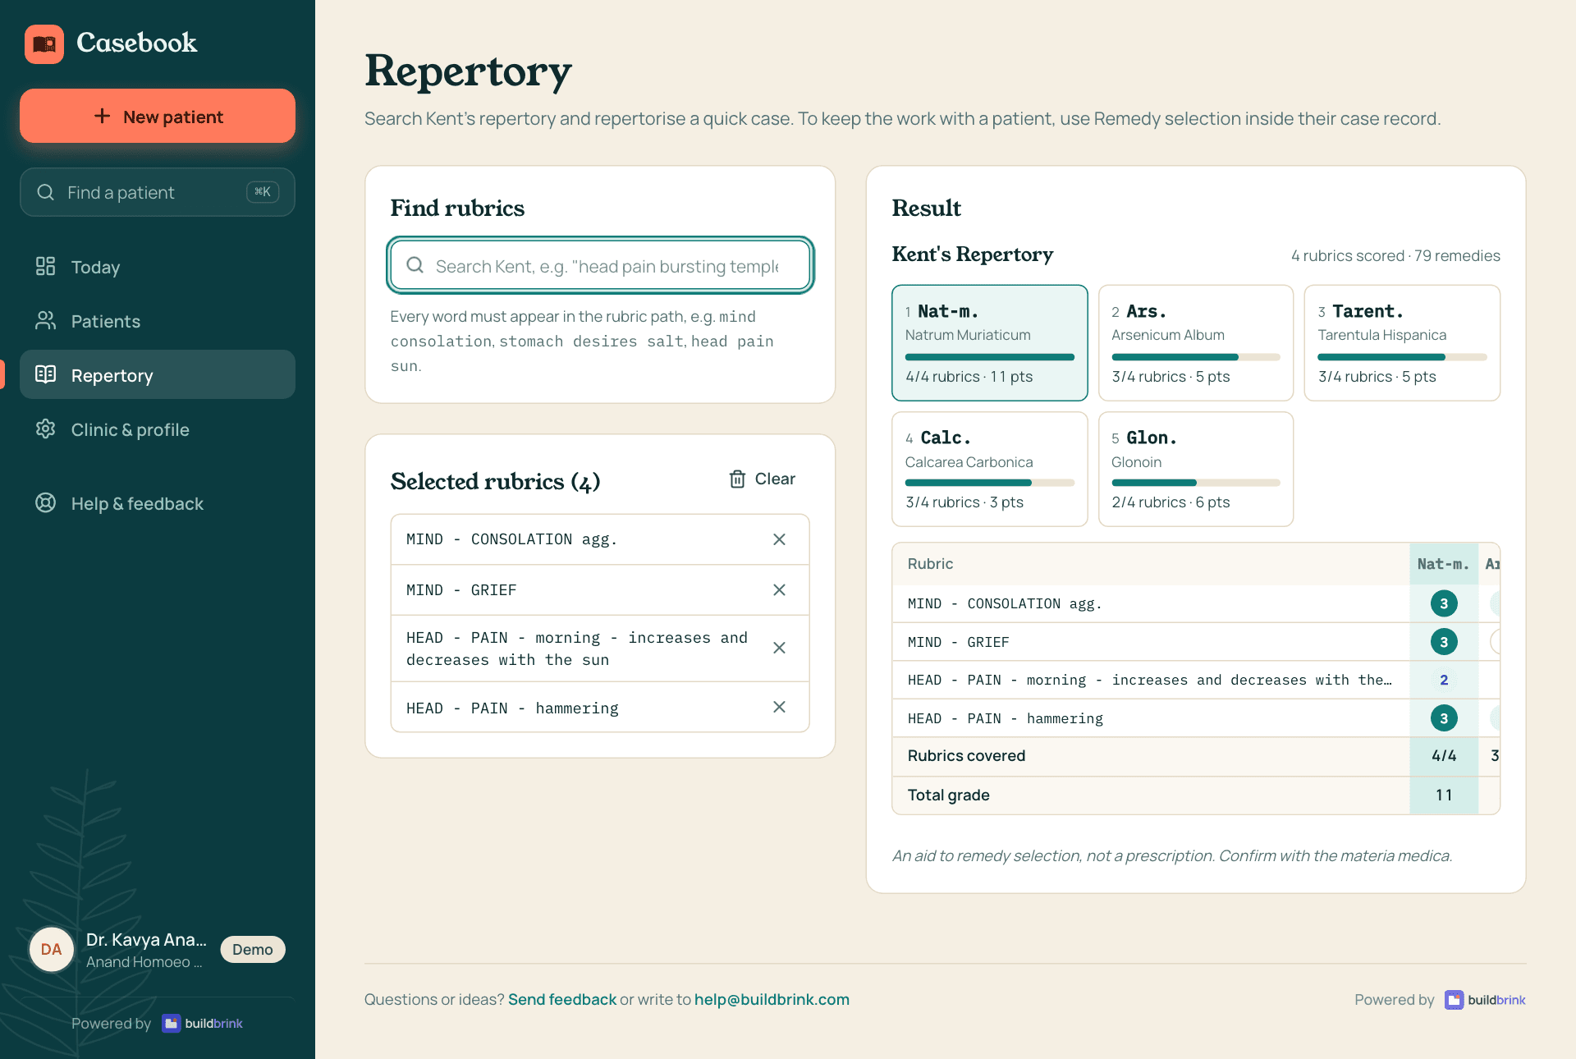Click buildbrink logo in page footer

[x=1485, y=1000]
